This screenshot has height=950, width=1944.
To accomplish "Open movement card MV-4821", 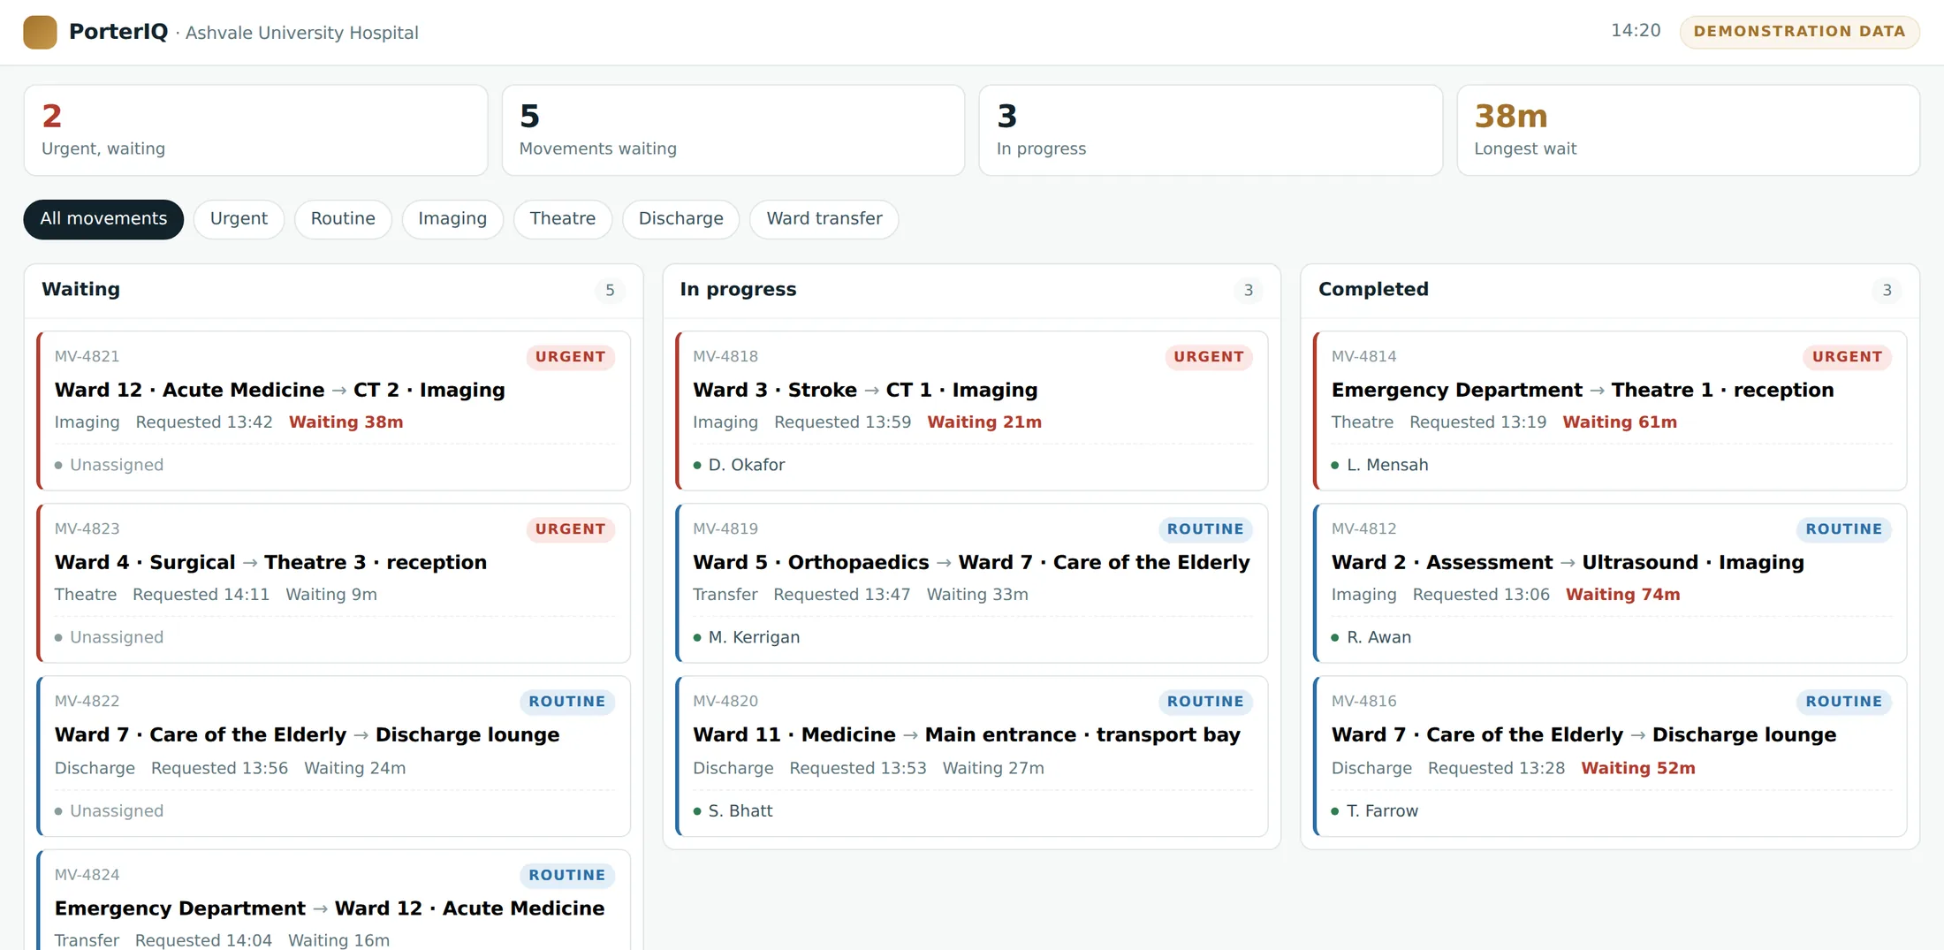I will tap(333, 411).
